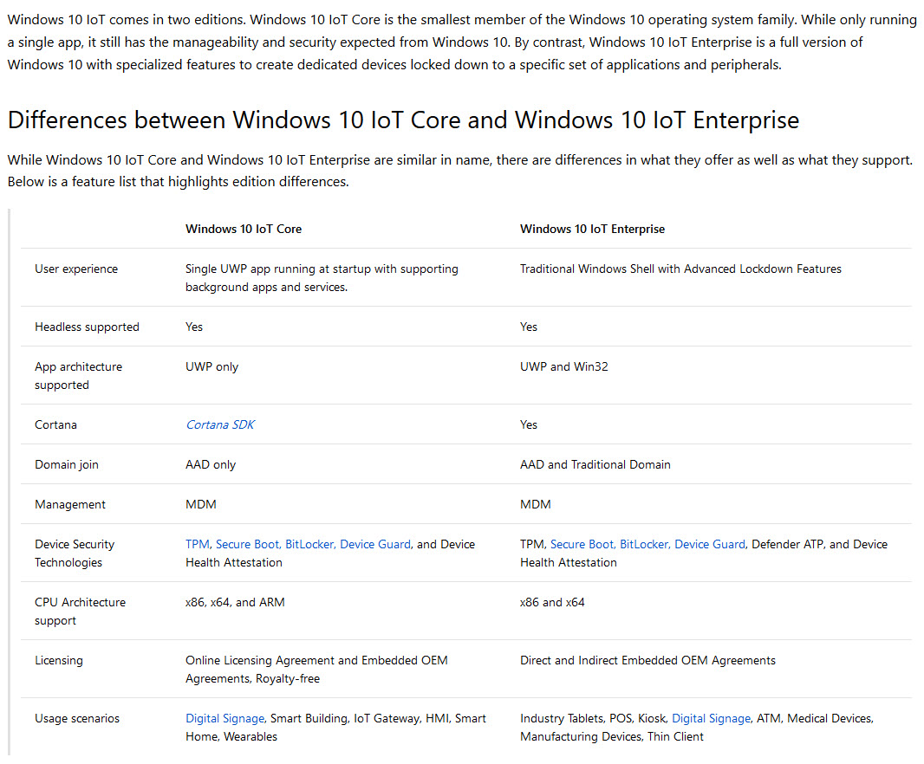Click the Licensing row label
The image size is (924, 764).
[58, 661]
